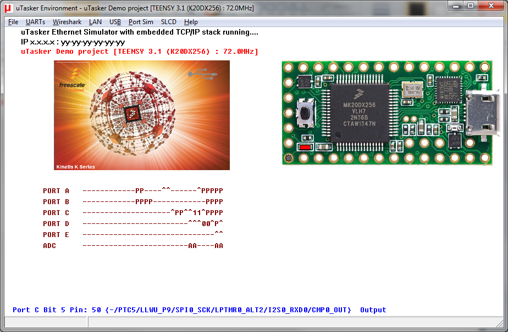Image resolution: width=508 pixels, height=332 pixels.
Task: Close the uTasker window
Action: (x=491, y=6)
